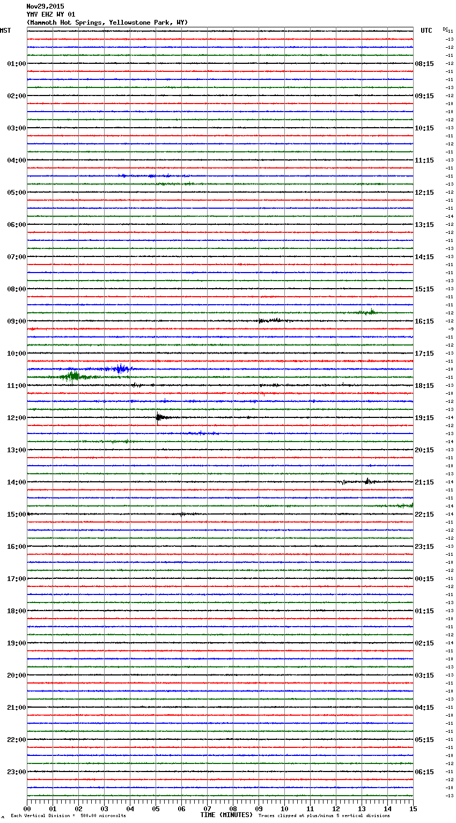Select the 06:00 MST time label
This screenshot has height=823, width=456.
pyautogui.click(x=17, y=225)
